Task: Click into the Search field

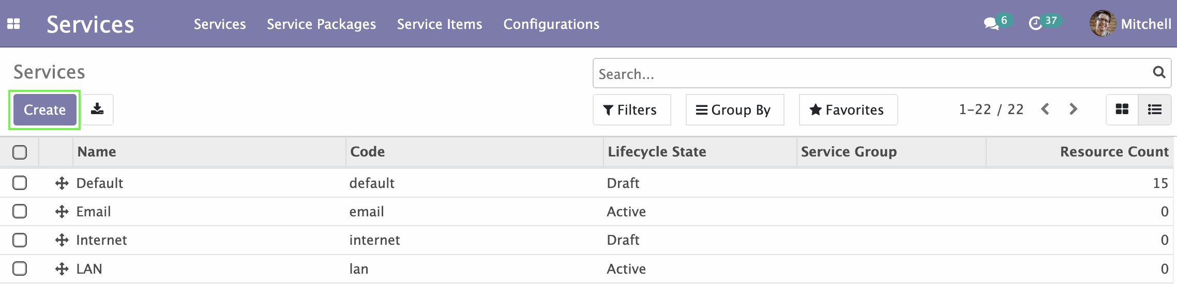Action: [x=874, y=73]
